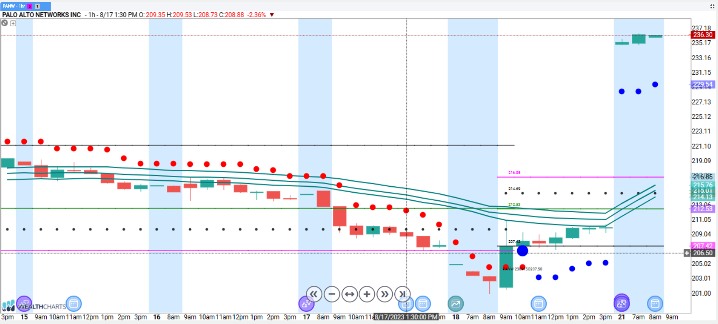Screen dimensions: 718x324
Task: Click the -2.36% change value
Action: point(256,15)
